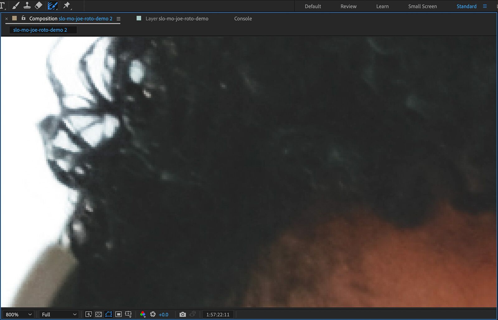Image resolution: width=498 pixels, height=320 pixels.
Task: Take a snapshot with the camera icon
Action: [x=183, y=314]
